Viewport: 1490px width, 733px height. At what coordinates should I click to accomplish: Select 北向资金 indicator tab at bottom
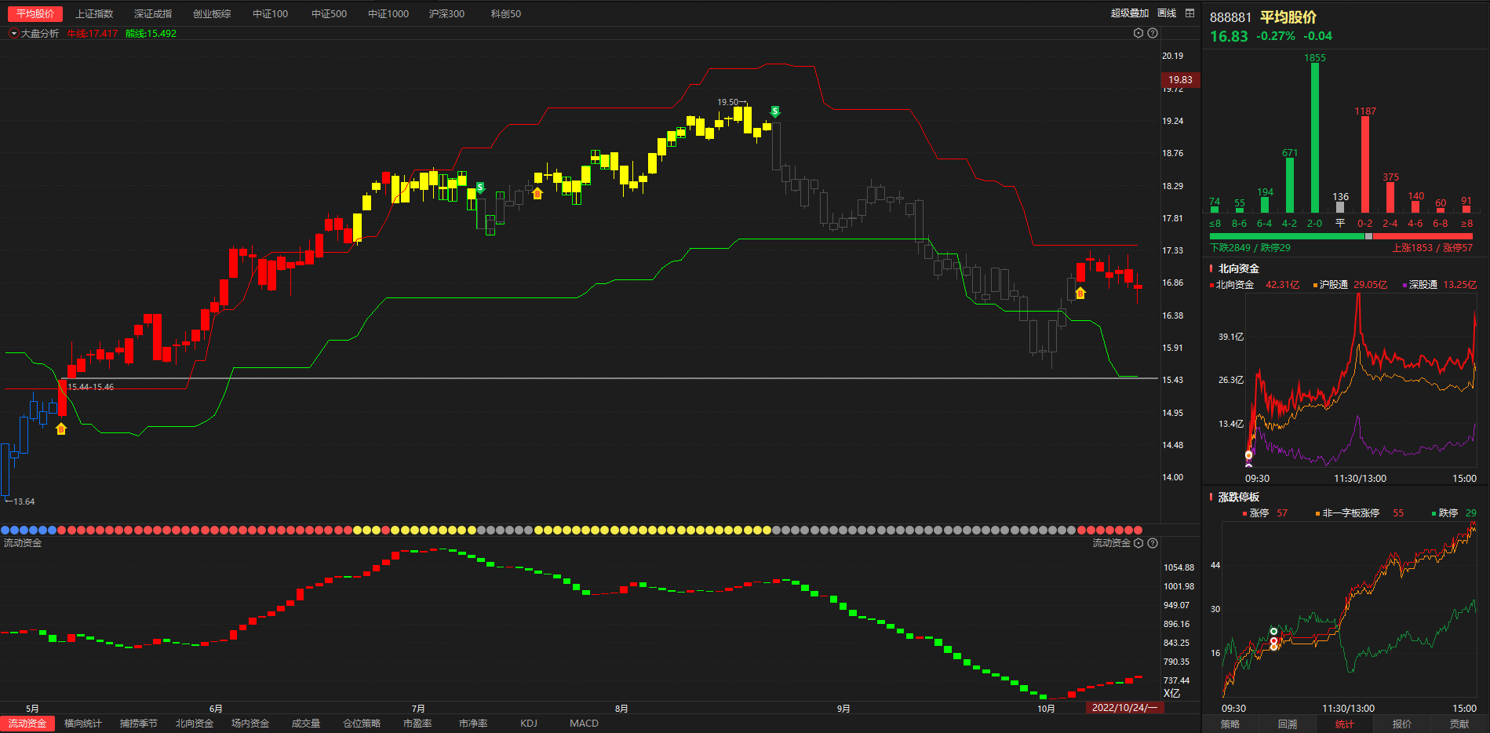pyautogui.click(x=195, y=724)
